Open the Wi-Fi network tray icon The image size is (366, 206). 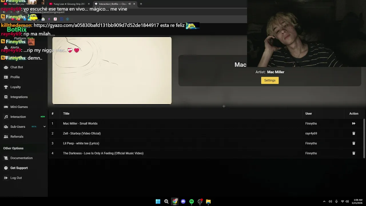click(343, 201)
